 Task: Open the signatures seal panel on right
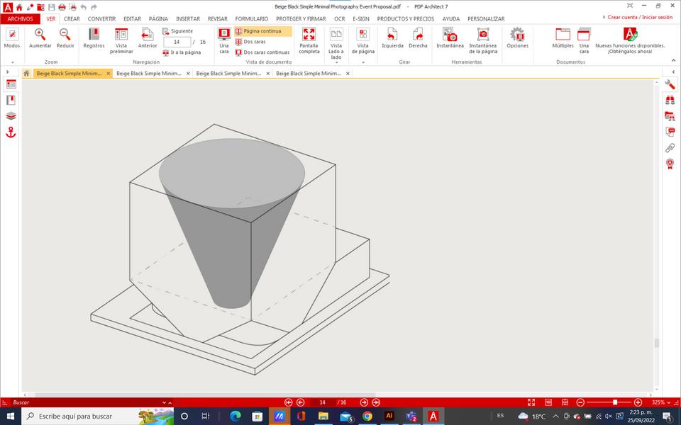click(x=670, y=164)
